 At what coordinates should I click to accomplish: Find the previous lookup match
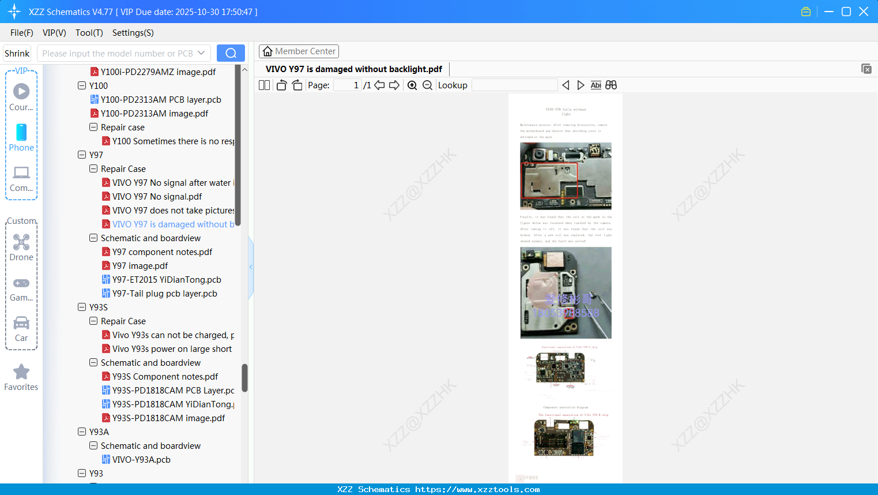[566, 85]
